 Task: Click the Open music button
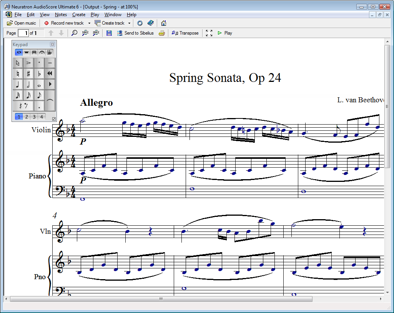[x=22, y=23]
